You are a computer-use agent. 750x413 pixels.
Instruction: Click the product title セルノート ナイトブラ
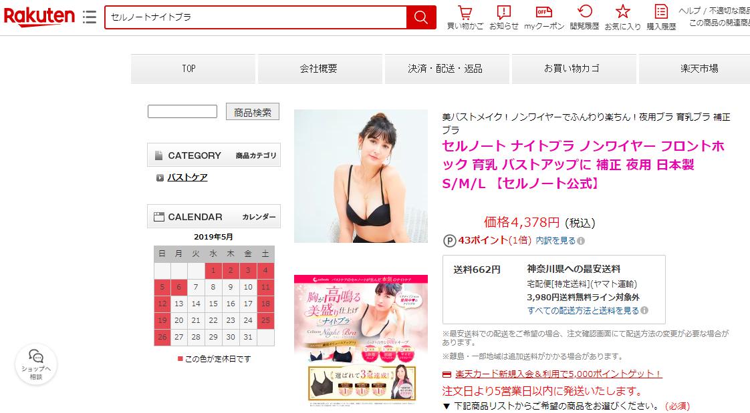[x=583, y=165]
